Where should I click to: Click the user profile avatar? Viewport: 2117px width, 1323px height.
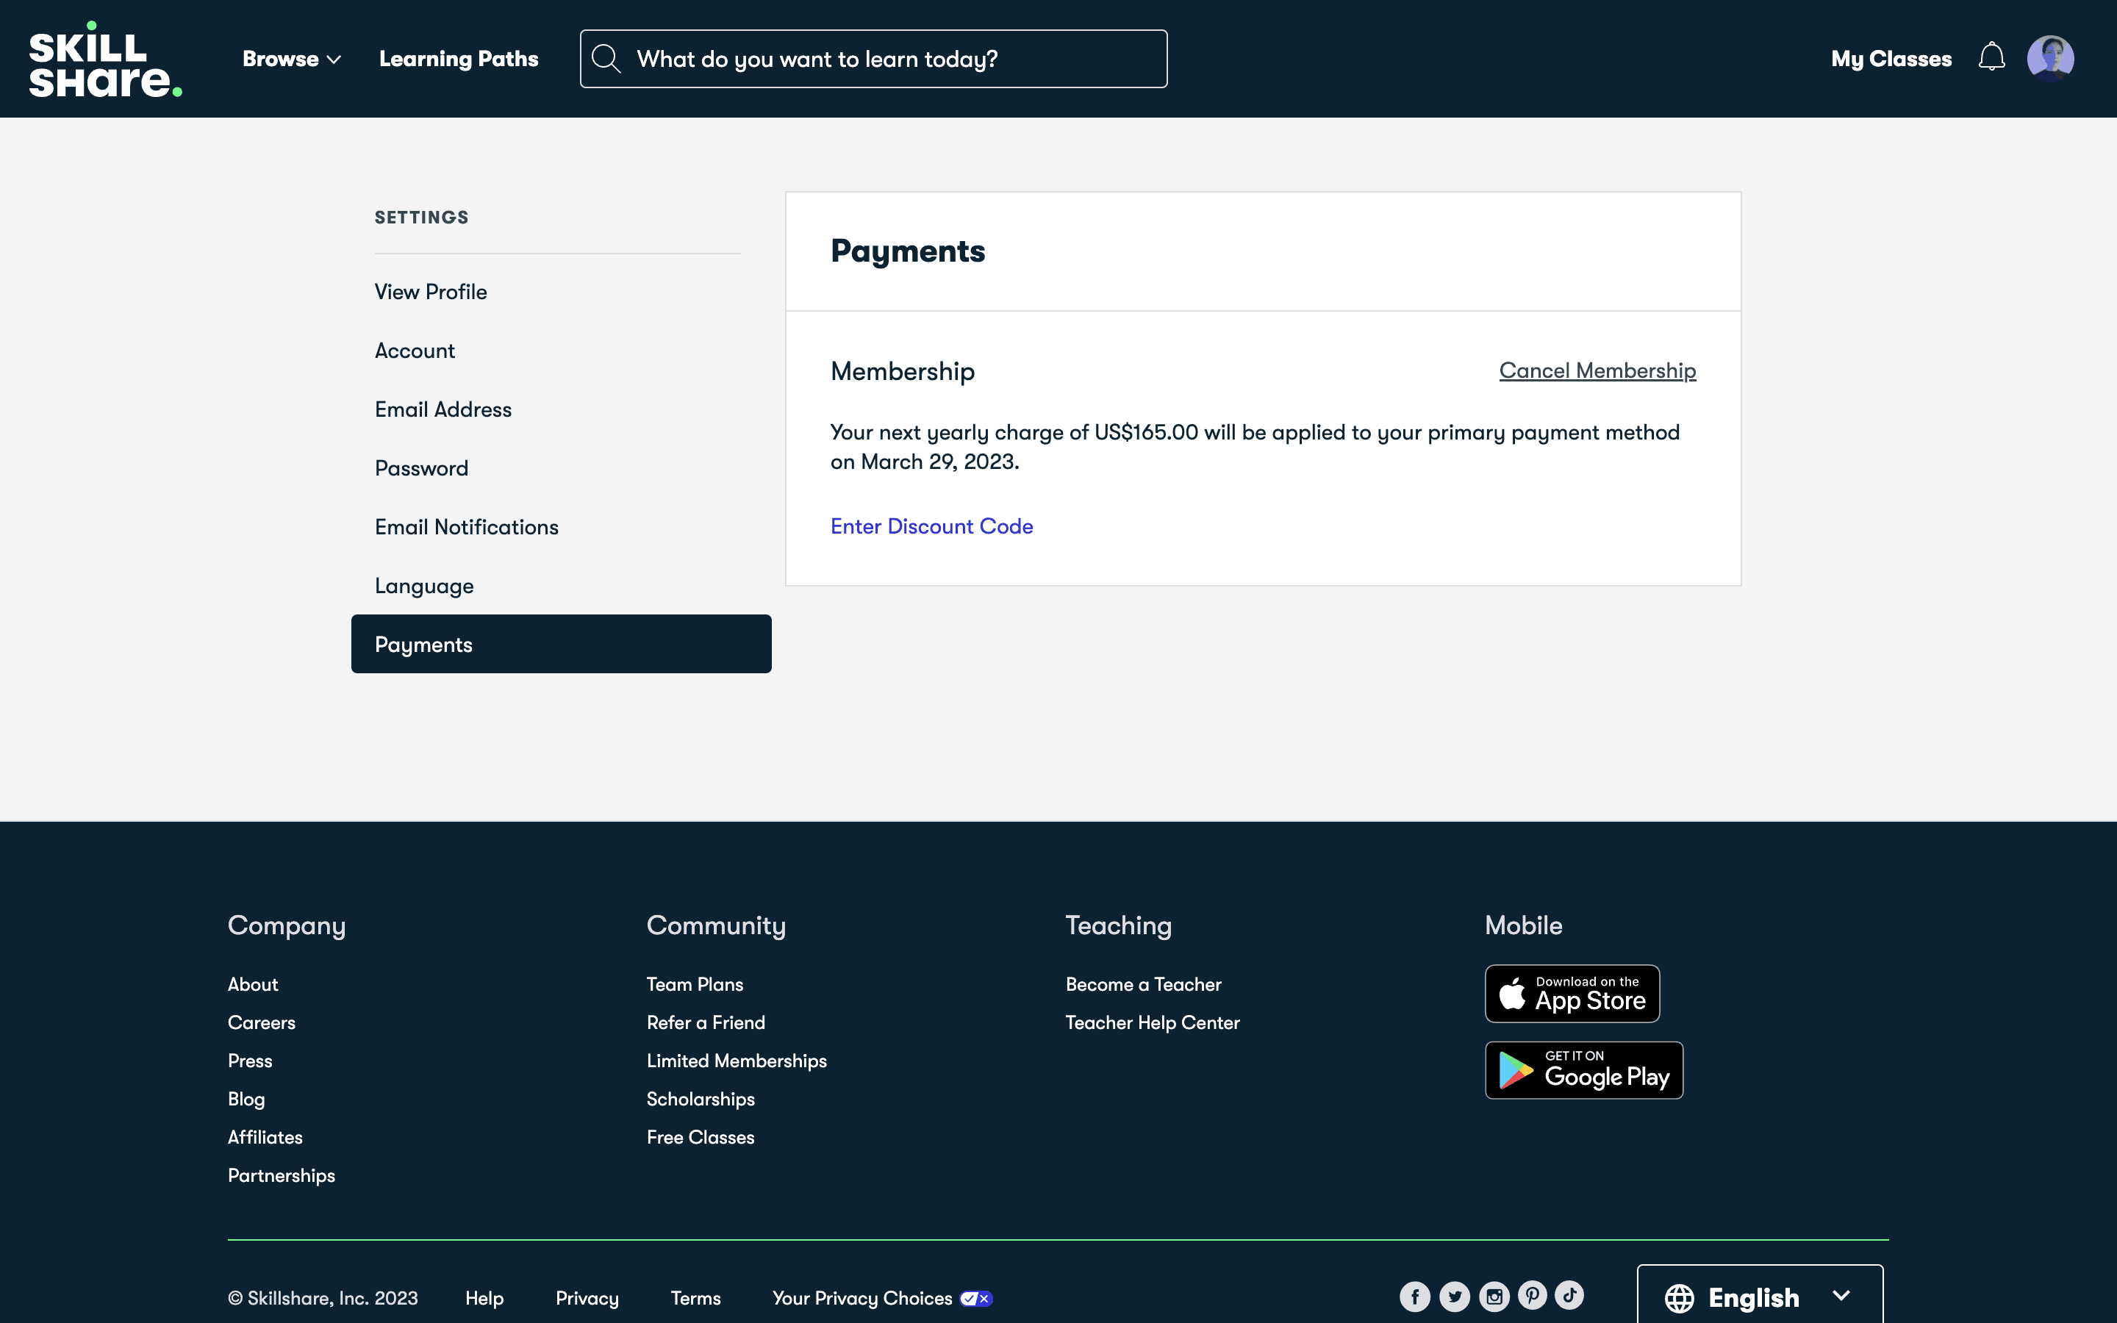point(2049,58)
